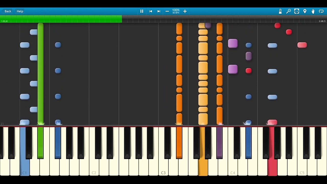
Task: Click the 84 BPM tempo text
Action: pos(176,13)
